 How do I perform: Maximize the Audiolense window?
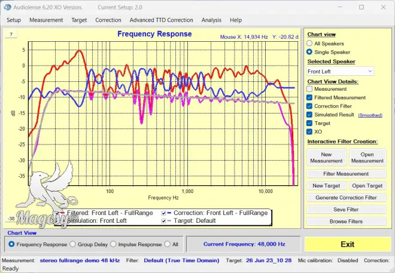click(x=361, y=7)
